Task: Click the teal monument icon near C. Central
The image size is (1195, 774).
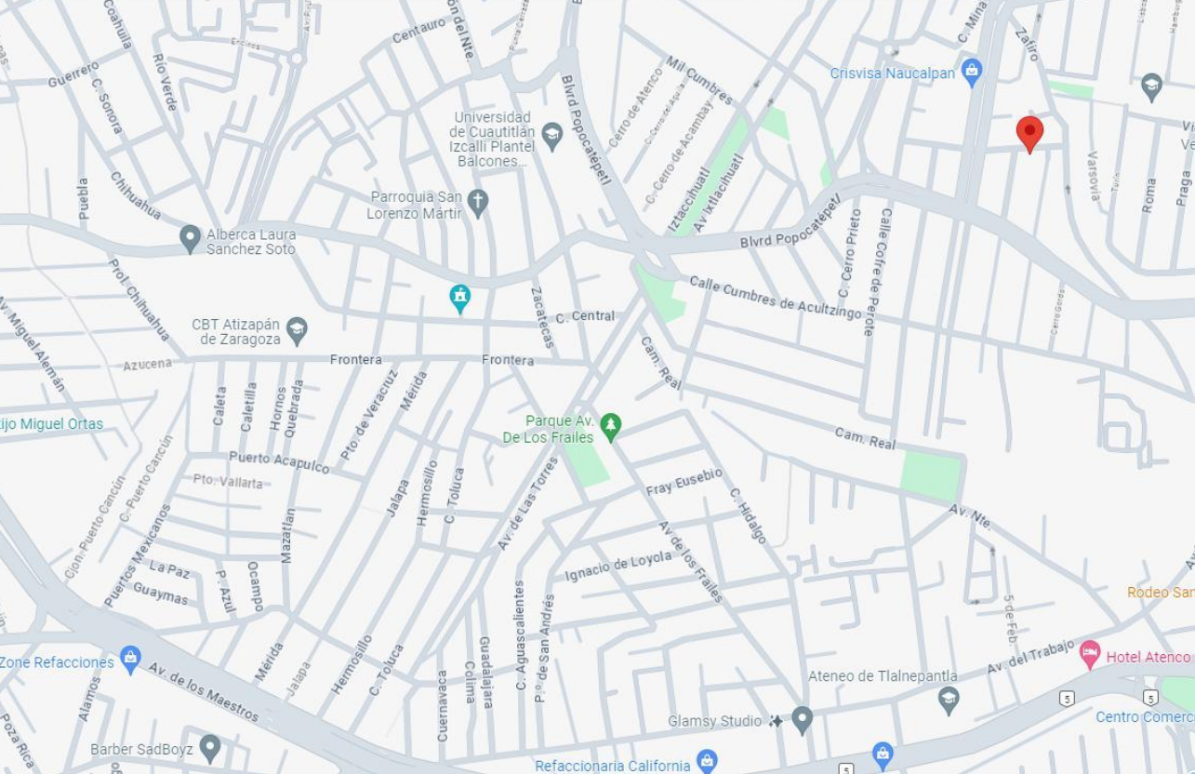Action: tap(459, 299)
